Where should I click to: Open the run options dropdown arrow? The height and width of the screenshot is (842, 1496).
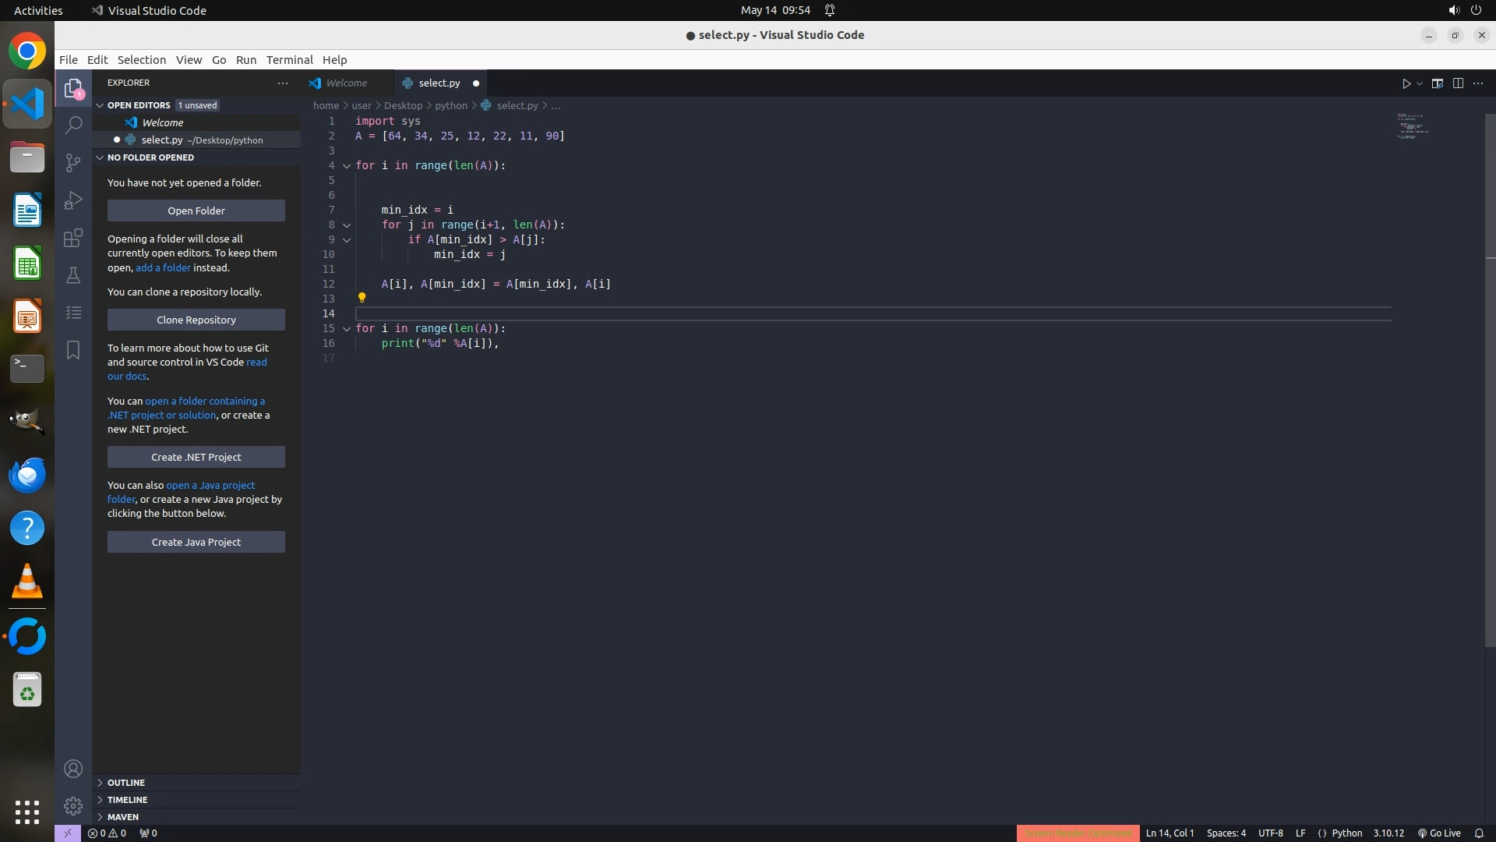point(1420,83)
